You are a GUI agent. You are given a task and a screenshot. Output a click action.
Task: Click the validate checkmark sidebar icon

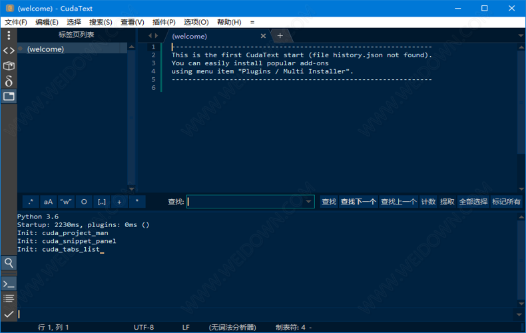point(9,314)
